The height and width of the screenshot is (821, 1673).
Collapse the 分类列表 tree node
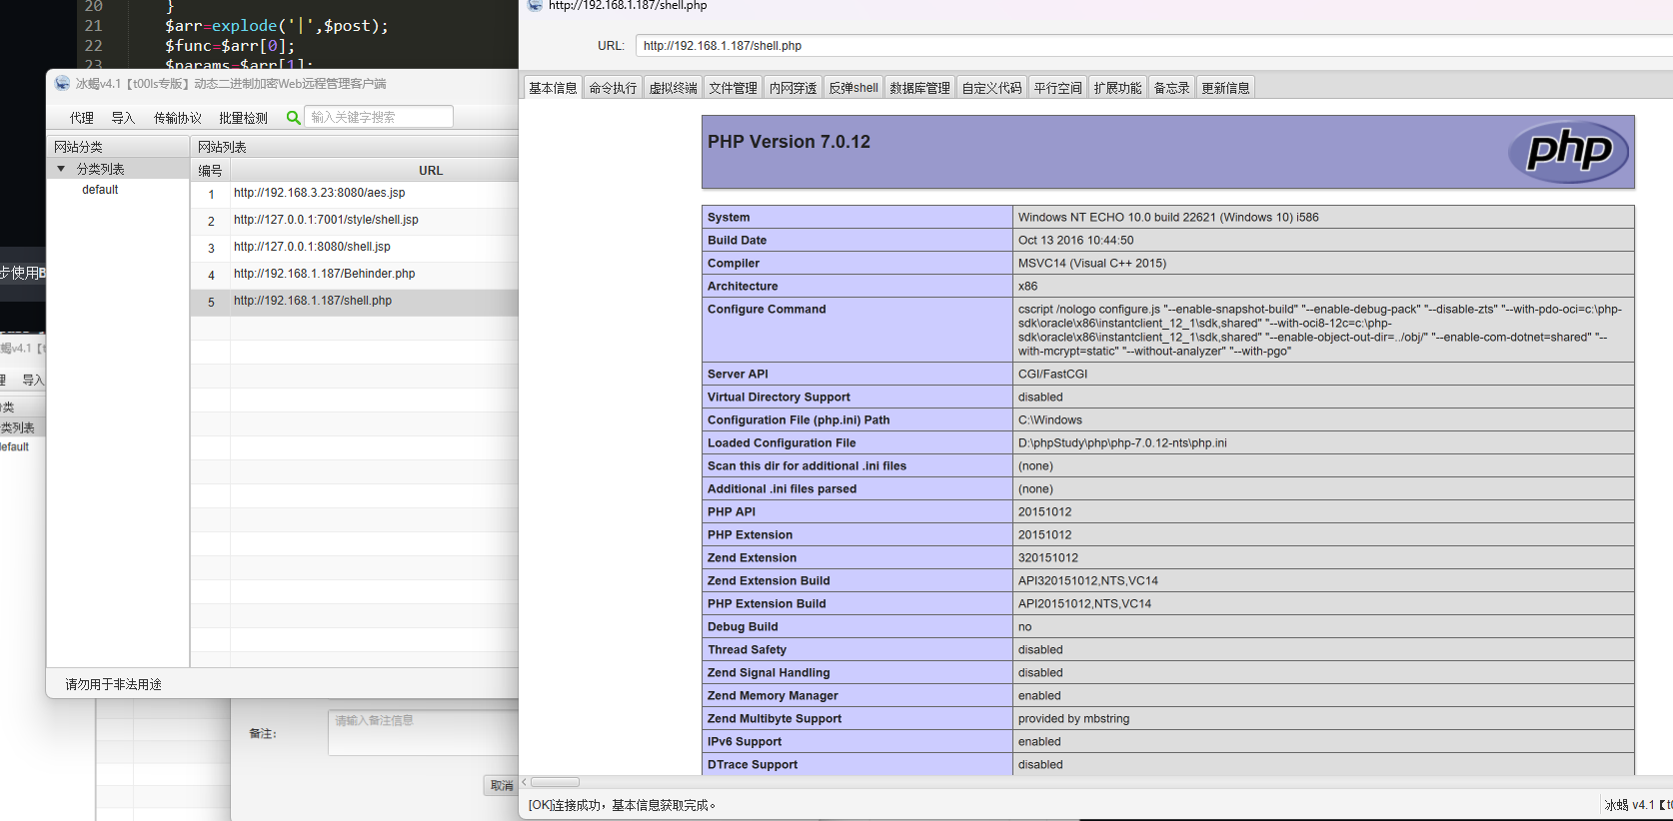pyautogui.click(x=61, y=169)
